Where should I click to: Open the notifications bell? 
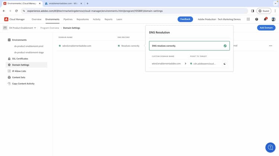tap(265, 19)
